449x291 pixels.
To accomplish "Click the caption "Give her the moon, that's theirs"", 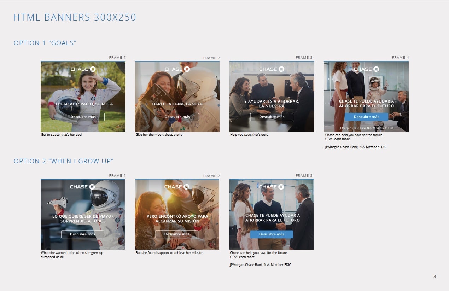I will [159, 135].
